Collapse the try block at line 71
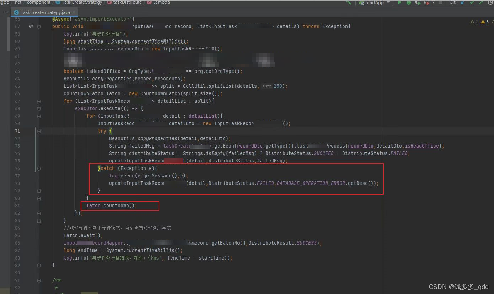 (38, 131)
